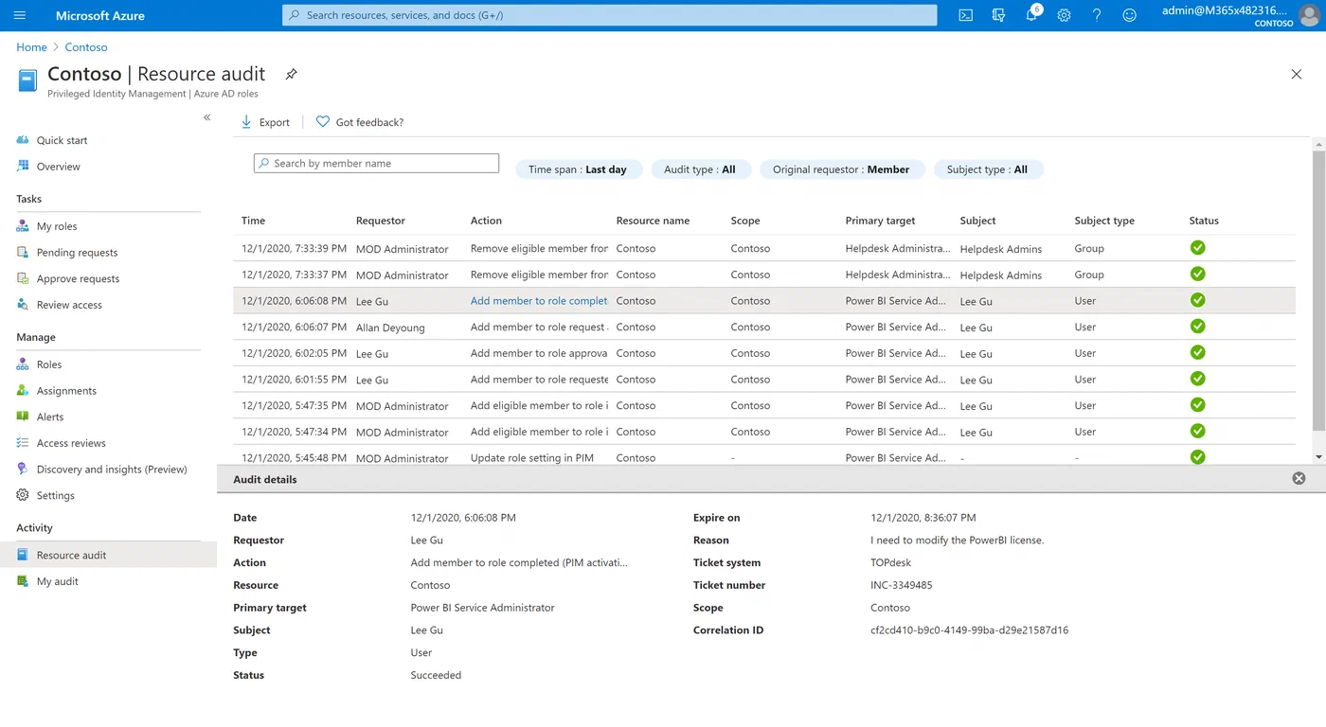Sort by Action column header
This screenshot has width=1326, height=727.
click(x=486, y=221)
